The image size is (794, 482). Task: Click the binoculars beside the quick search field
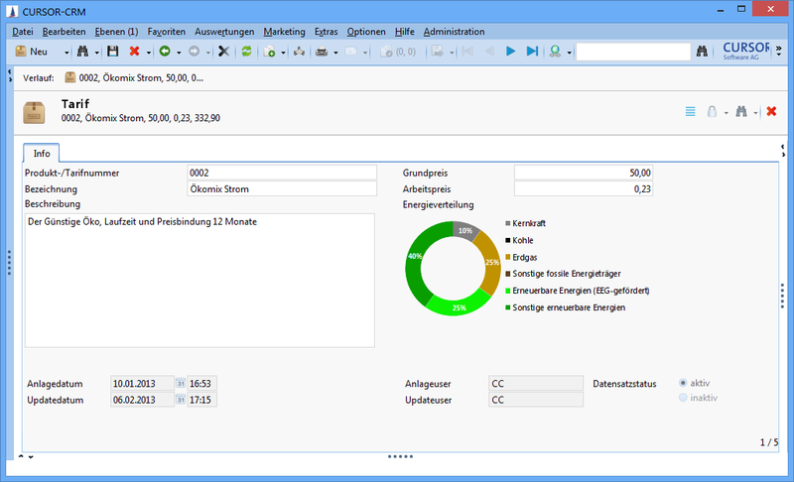(x=703, y=51)
